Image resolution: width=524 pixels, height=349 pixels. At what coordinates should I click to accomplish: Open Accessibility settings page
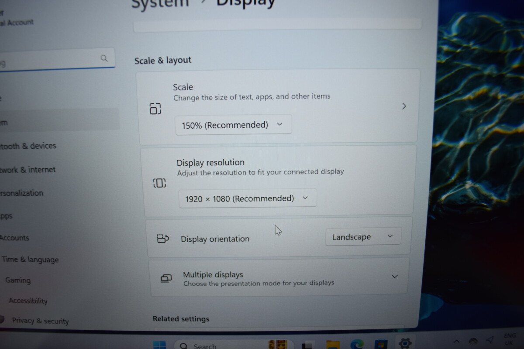28,301
